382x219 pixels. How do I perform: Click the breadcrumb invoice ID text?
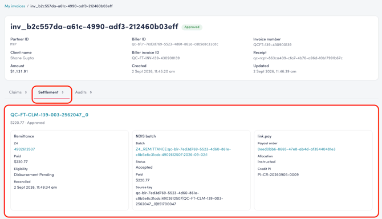[x=71, y=6]
